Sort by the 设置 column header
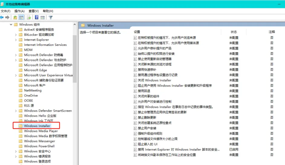Screen dimensions: 285x165 point(137,32)
